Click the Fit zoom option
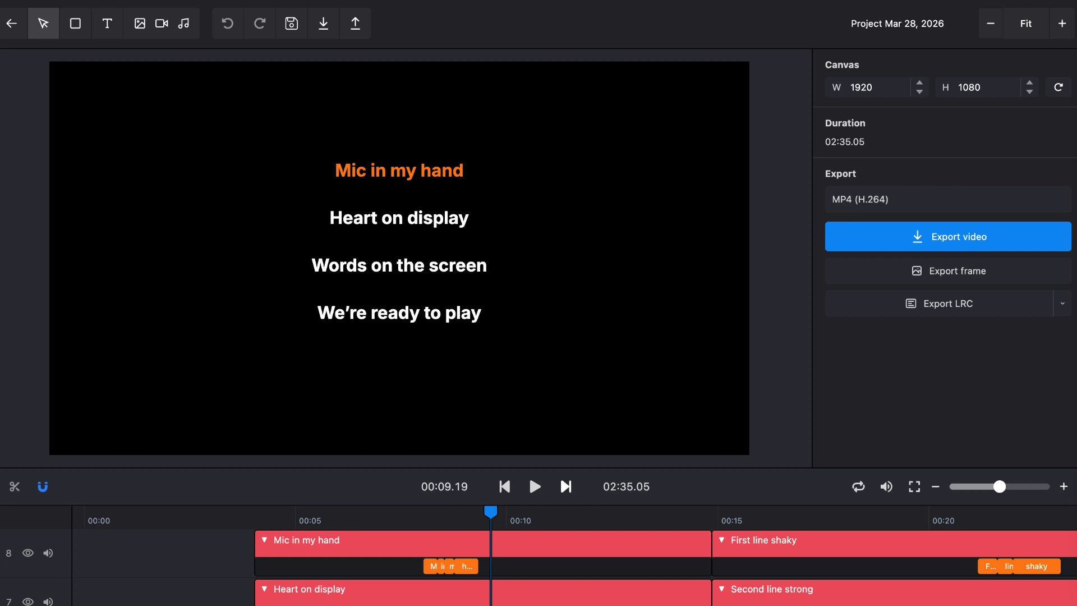The image size is (1077, 606). (1026, 23)
